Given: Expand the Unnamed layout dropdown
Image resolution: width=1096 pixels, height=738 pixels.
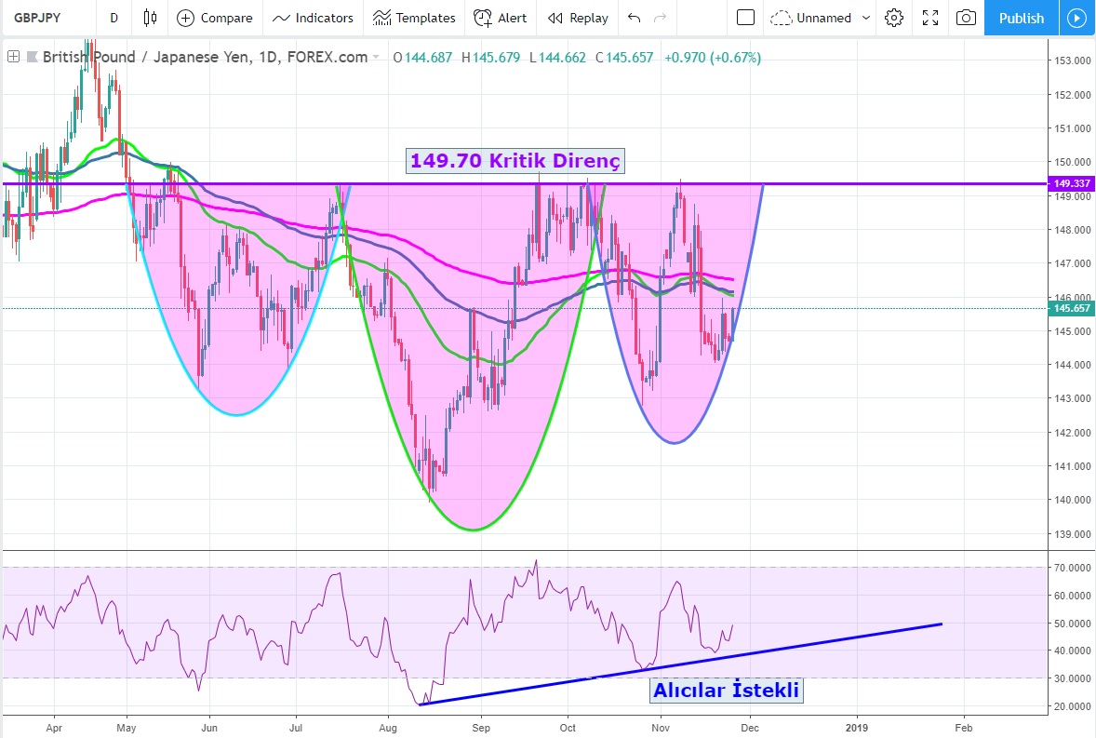Looking at the screenshot, I should [822, 18].
